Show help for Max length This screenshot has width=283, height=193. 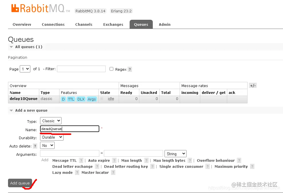[x=147, y=161]
